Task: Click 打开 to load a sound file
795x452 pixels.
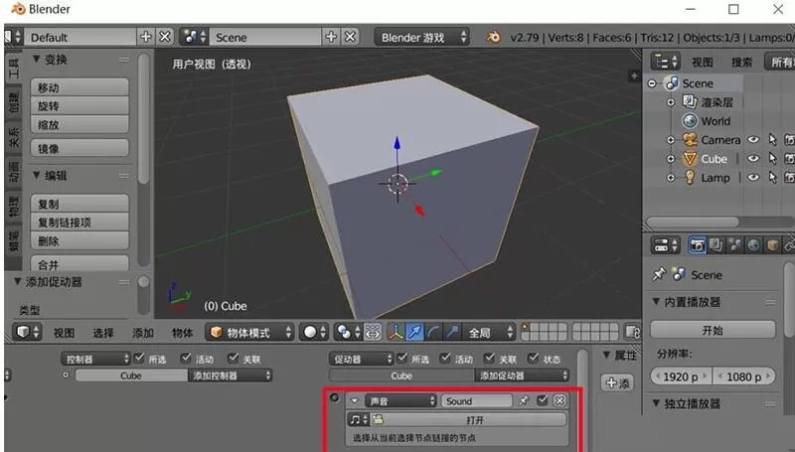Action: [475, 419]
